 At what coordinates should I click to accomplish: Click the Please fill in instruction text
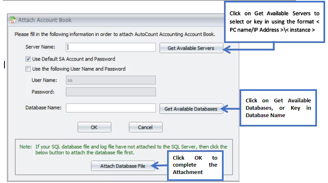pyautogui.click(x=115, y=34)
